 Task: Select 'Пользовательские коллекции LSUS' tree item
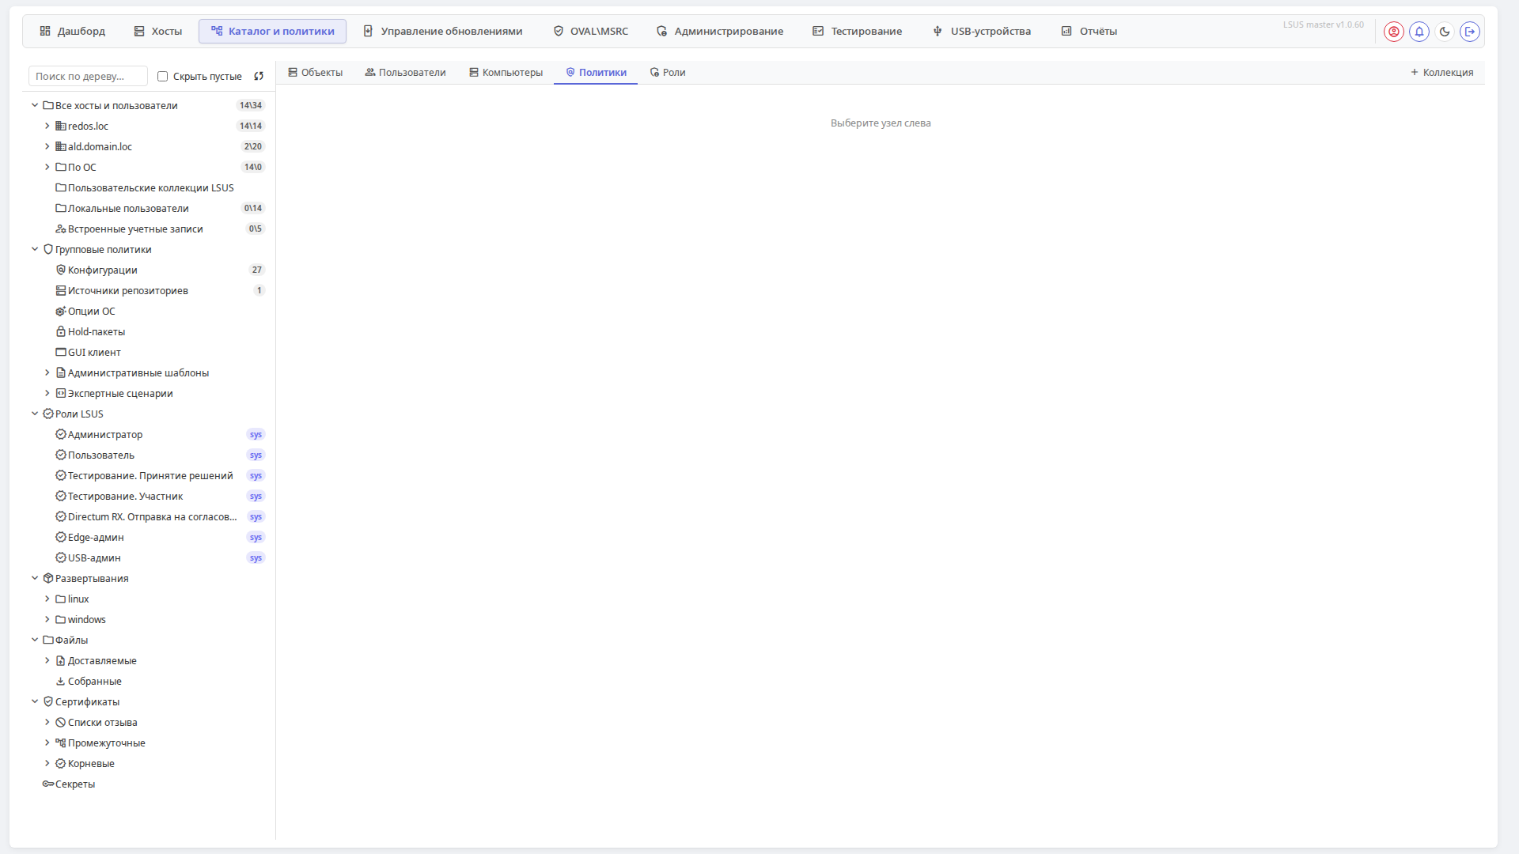(x=150, y=187)
